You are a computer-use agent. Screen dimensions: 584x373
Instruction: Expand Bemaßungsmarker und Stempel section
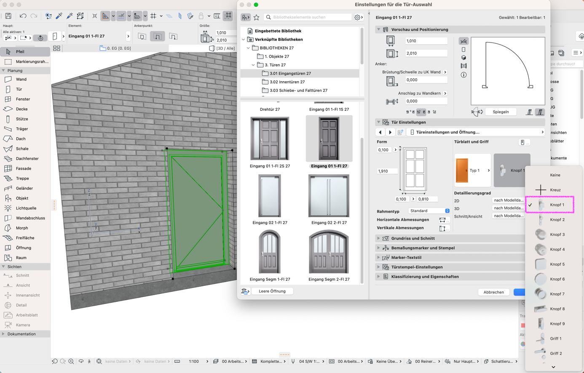point(451,248)
